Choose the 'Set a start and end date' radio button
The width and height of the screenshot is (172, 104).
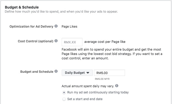[x=64, y=99]
